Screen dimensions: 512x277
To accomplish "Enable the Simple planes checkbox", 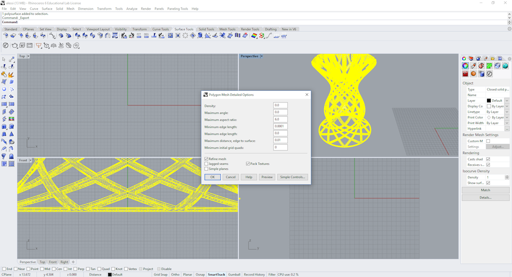I will pyautogui.click(x=206, y=169).
